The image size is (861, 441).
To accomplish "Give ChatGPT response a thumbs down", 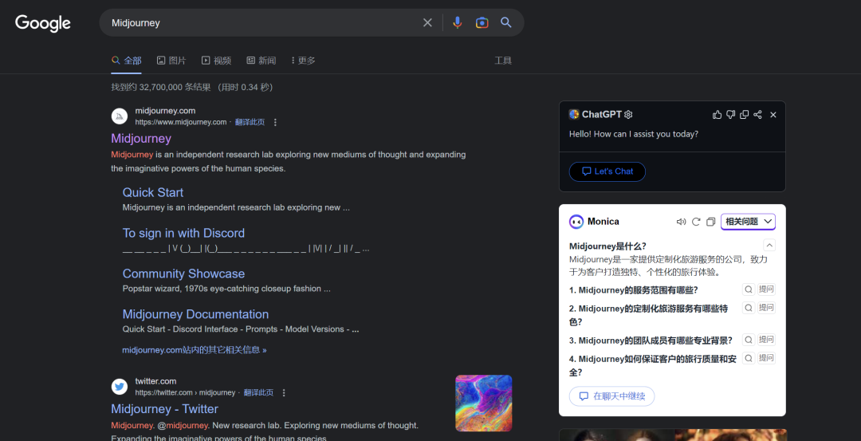I will pyautogui.click(x=731, y=115).
